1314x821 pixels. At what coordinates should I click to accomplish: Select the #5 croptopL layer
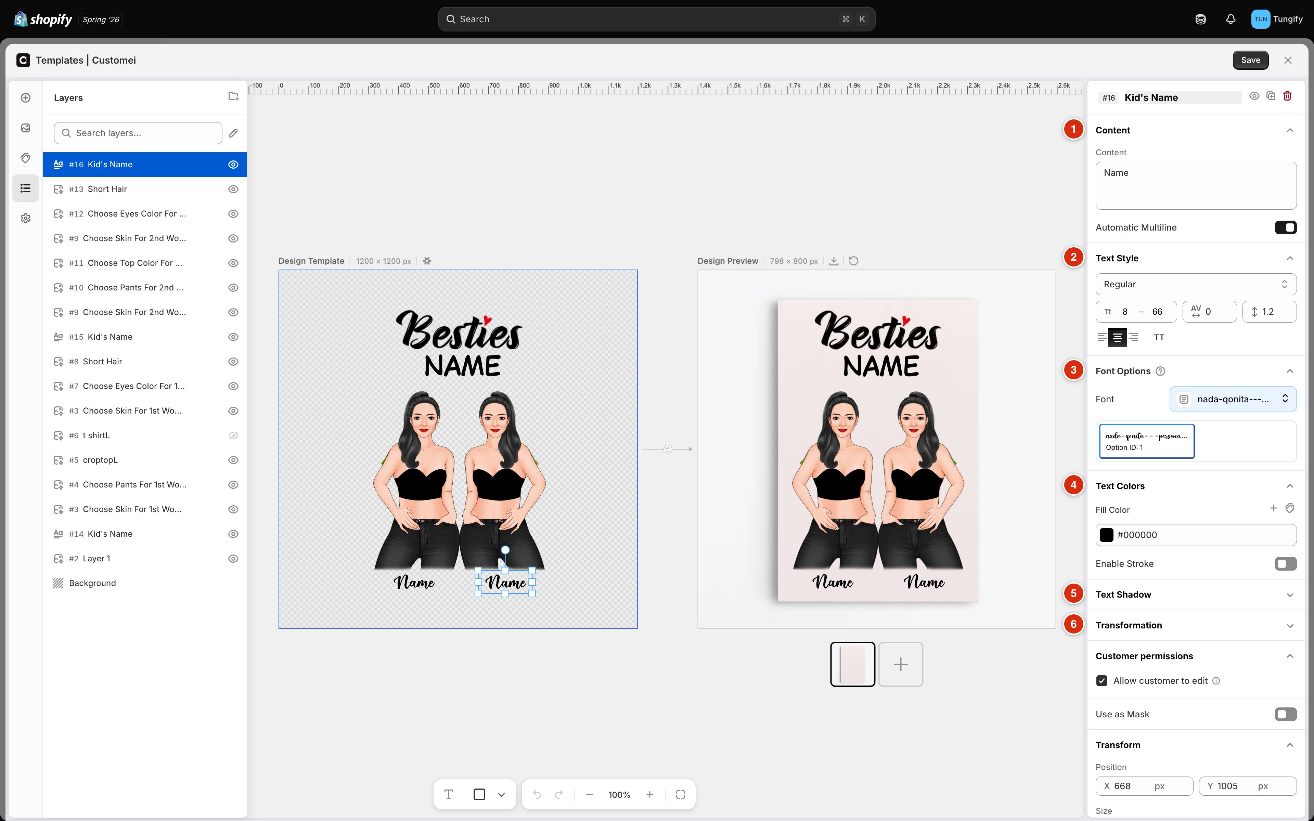coord(145,460)
